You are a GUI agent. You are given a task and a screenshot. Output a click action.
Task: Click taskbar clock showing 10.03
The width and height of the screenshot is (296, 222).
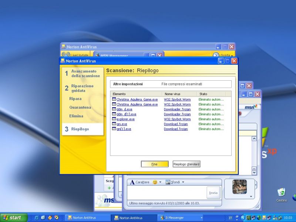tap(288, 218)
